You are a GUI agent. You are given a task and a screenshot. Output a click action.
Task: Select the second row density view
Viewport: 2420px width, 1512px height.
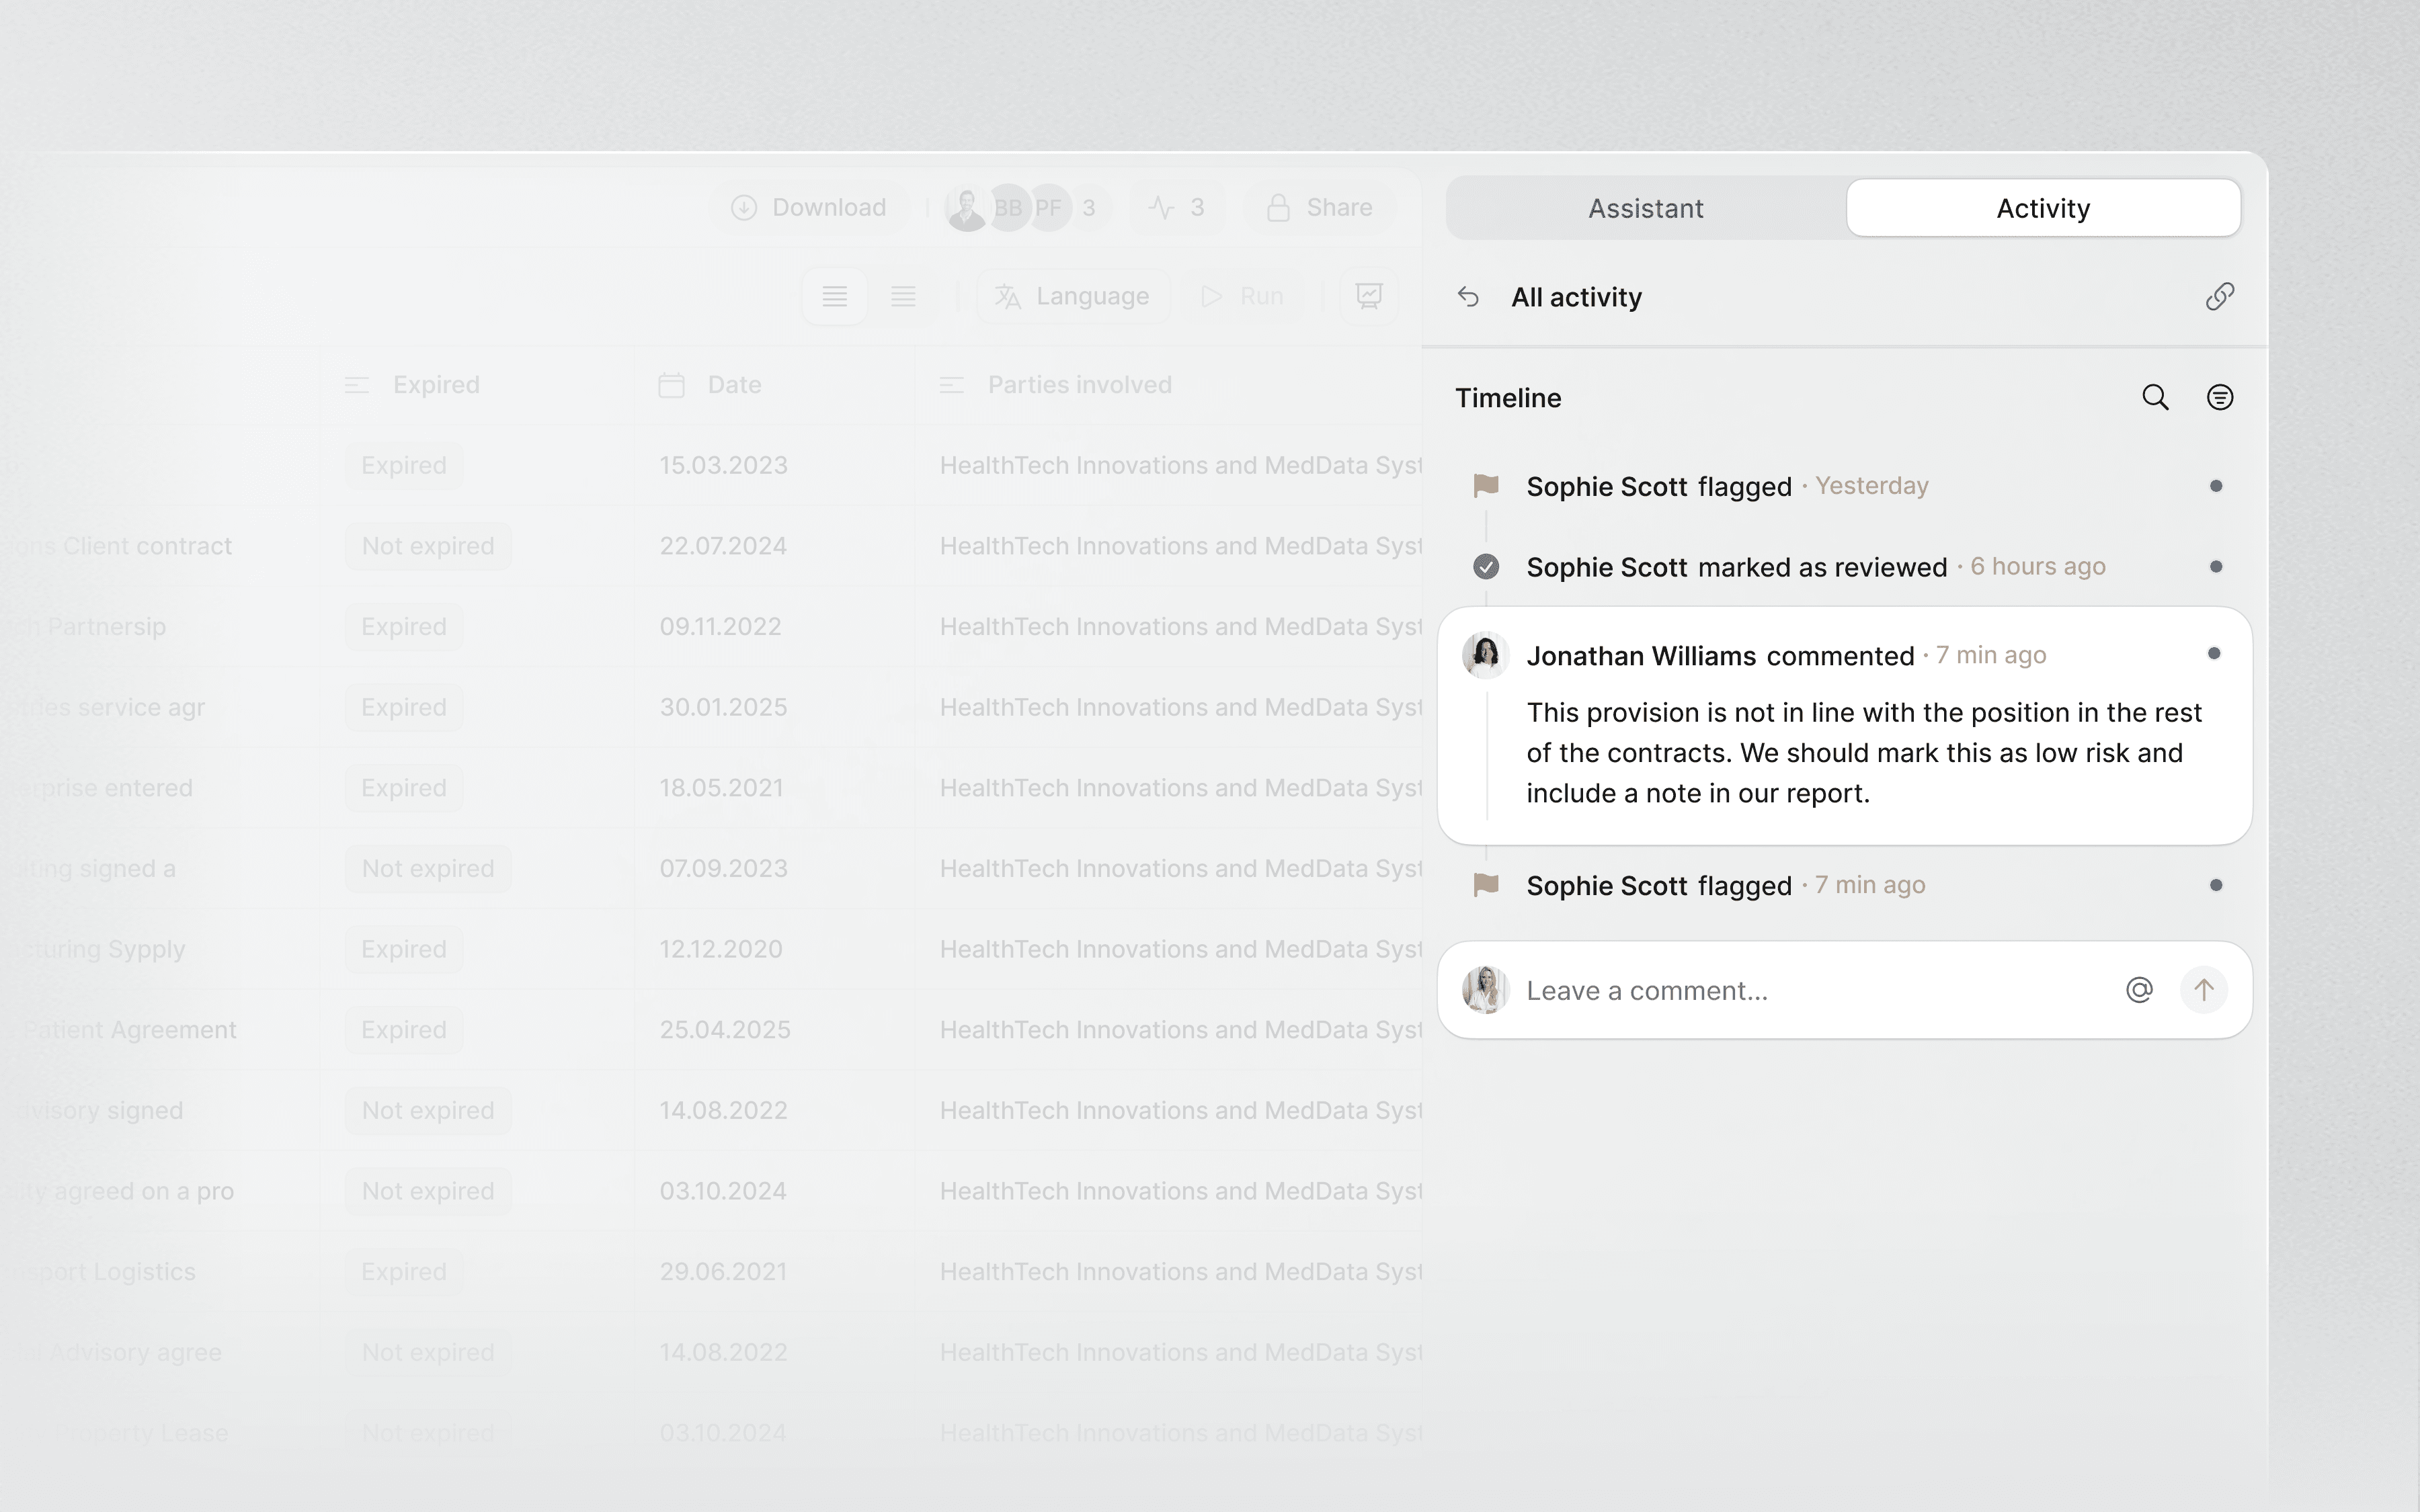coord(903,296)
